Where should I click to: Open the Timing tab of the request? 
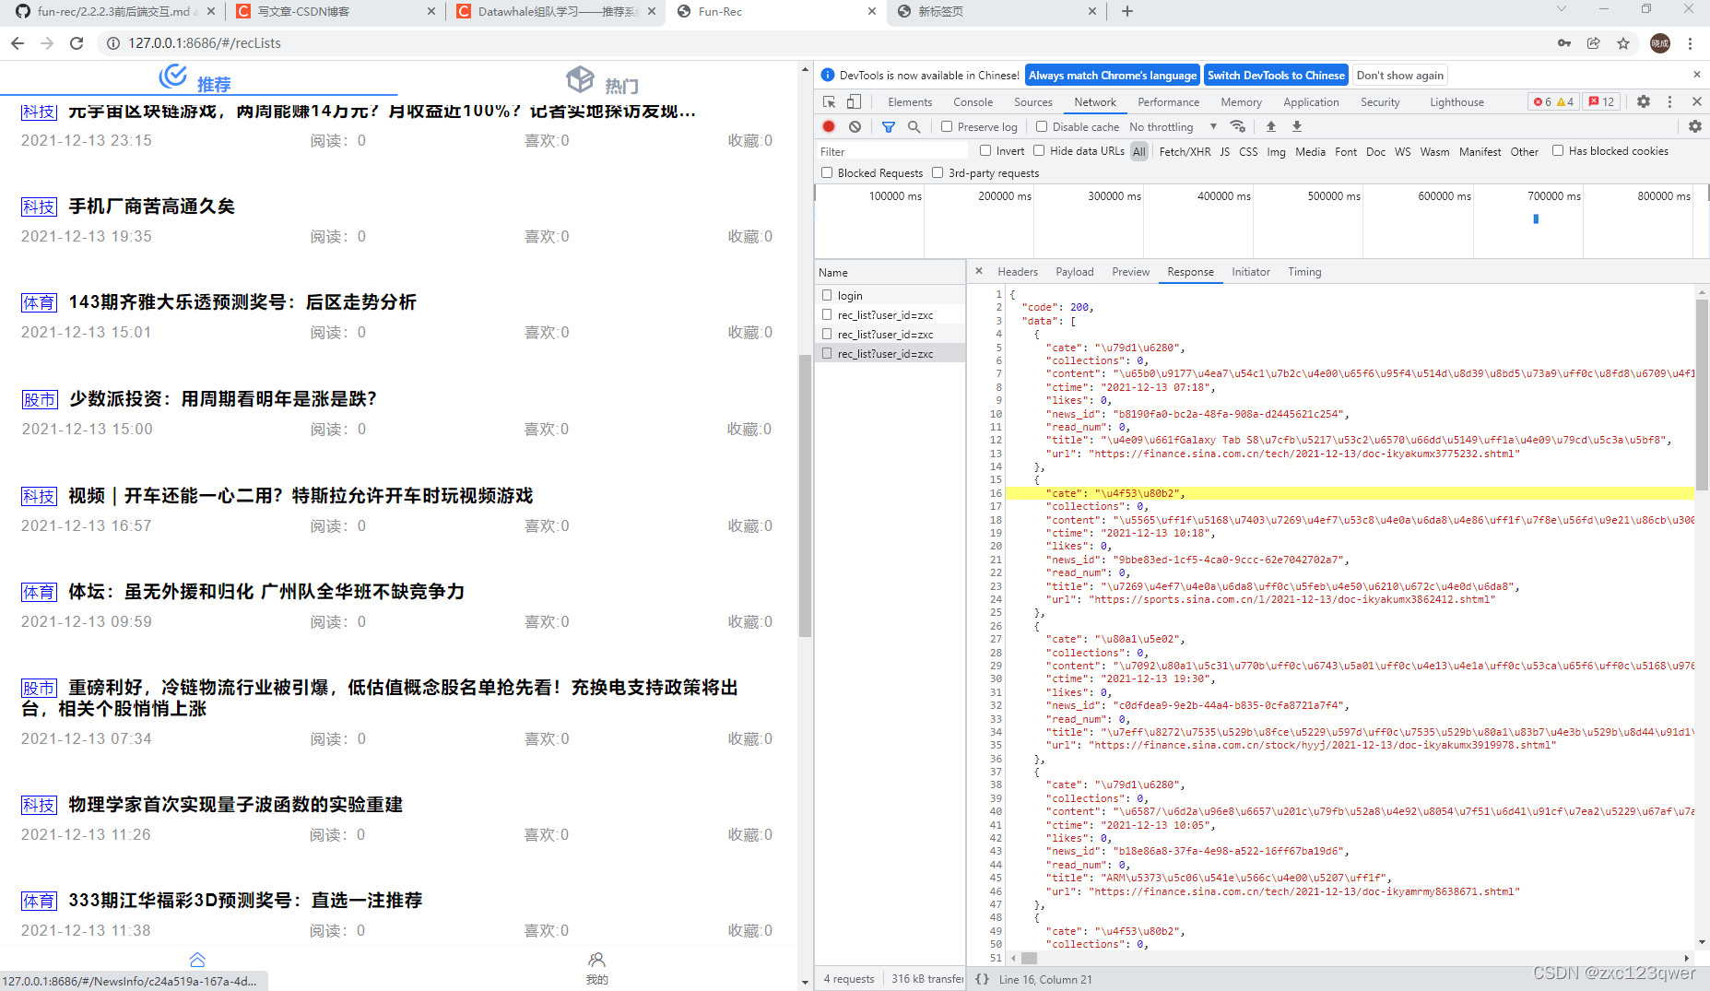[1304, 271]
